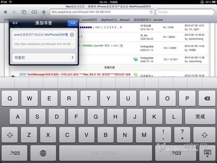
Task: Click the Google search field
Action: [185, 12]
